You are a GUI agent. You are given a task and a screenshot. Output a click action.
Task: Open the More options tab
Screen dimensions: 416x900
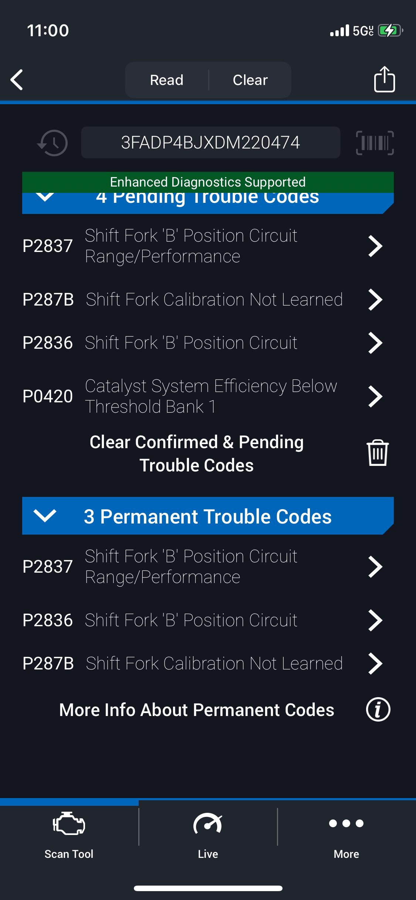[x=346, y=833]
